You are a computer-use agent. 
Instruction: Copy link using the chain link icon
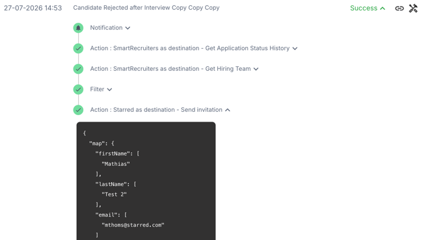400,8
